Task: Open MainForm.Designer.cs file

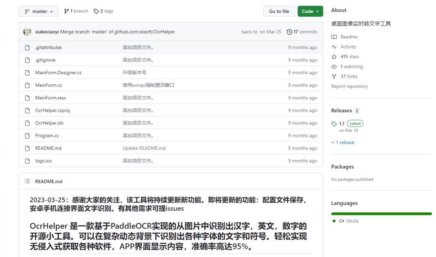Action: point(58,73)
